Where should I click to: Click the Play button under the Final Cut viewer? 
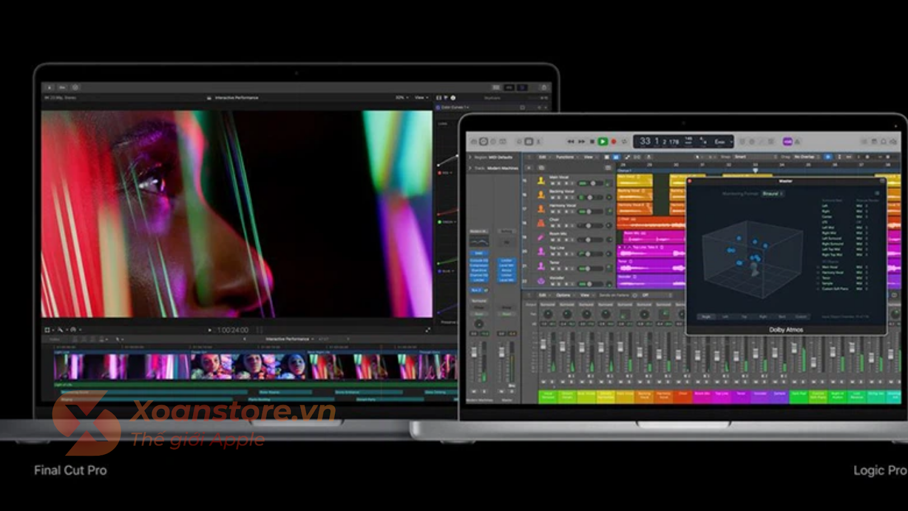[x=209, y=330]
